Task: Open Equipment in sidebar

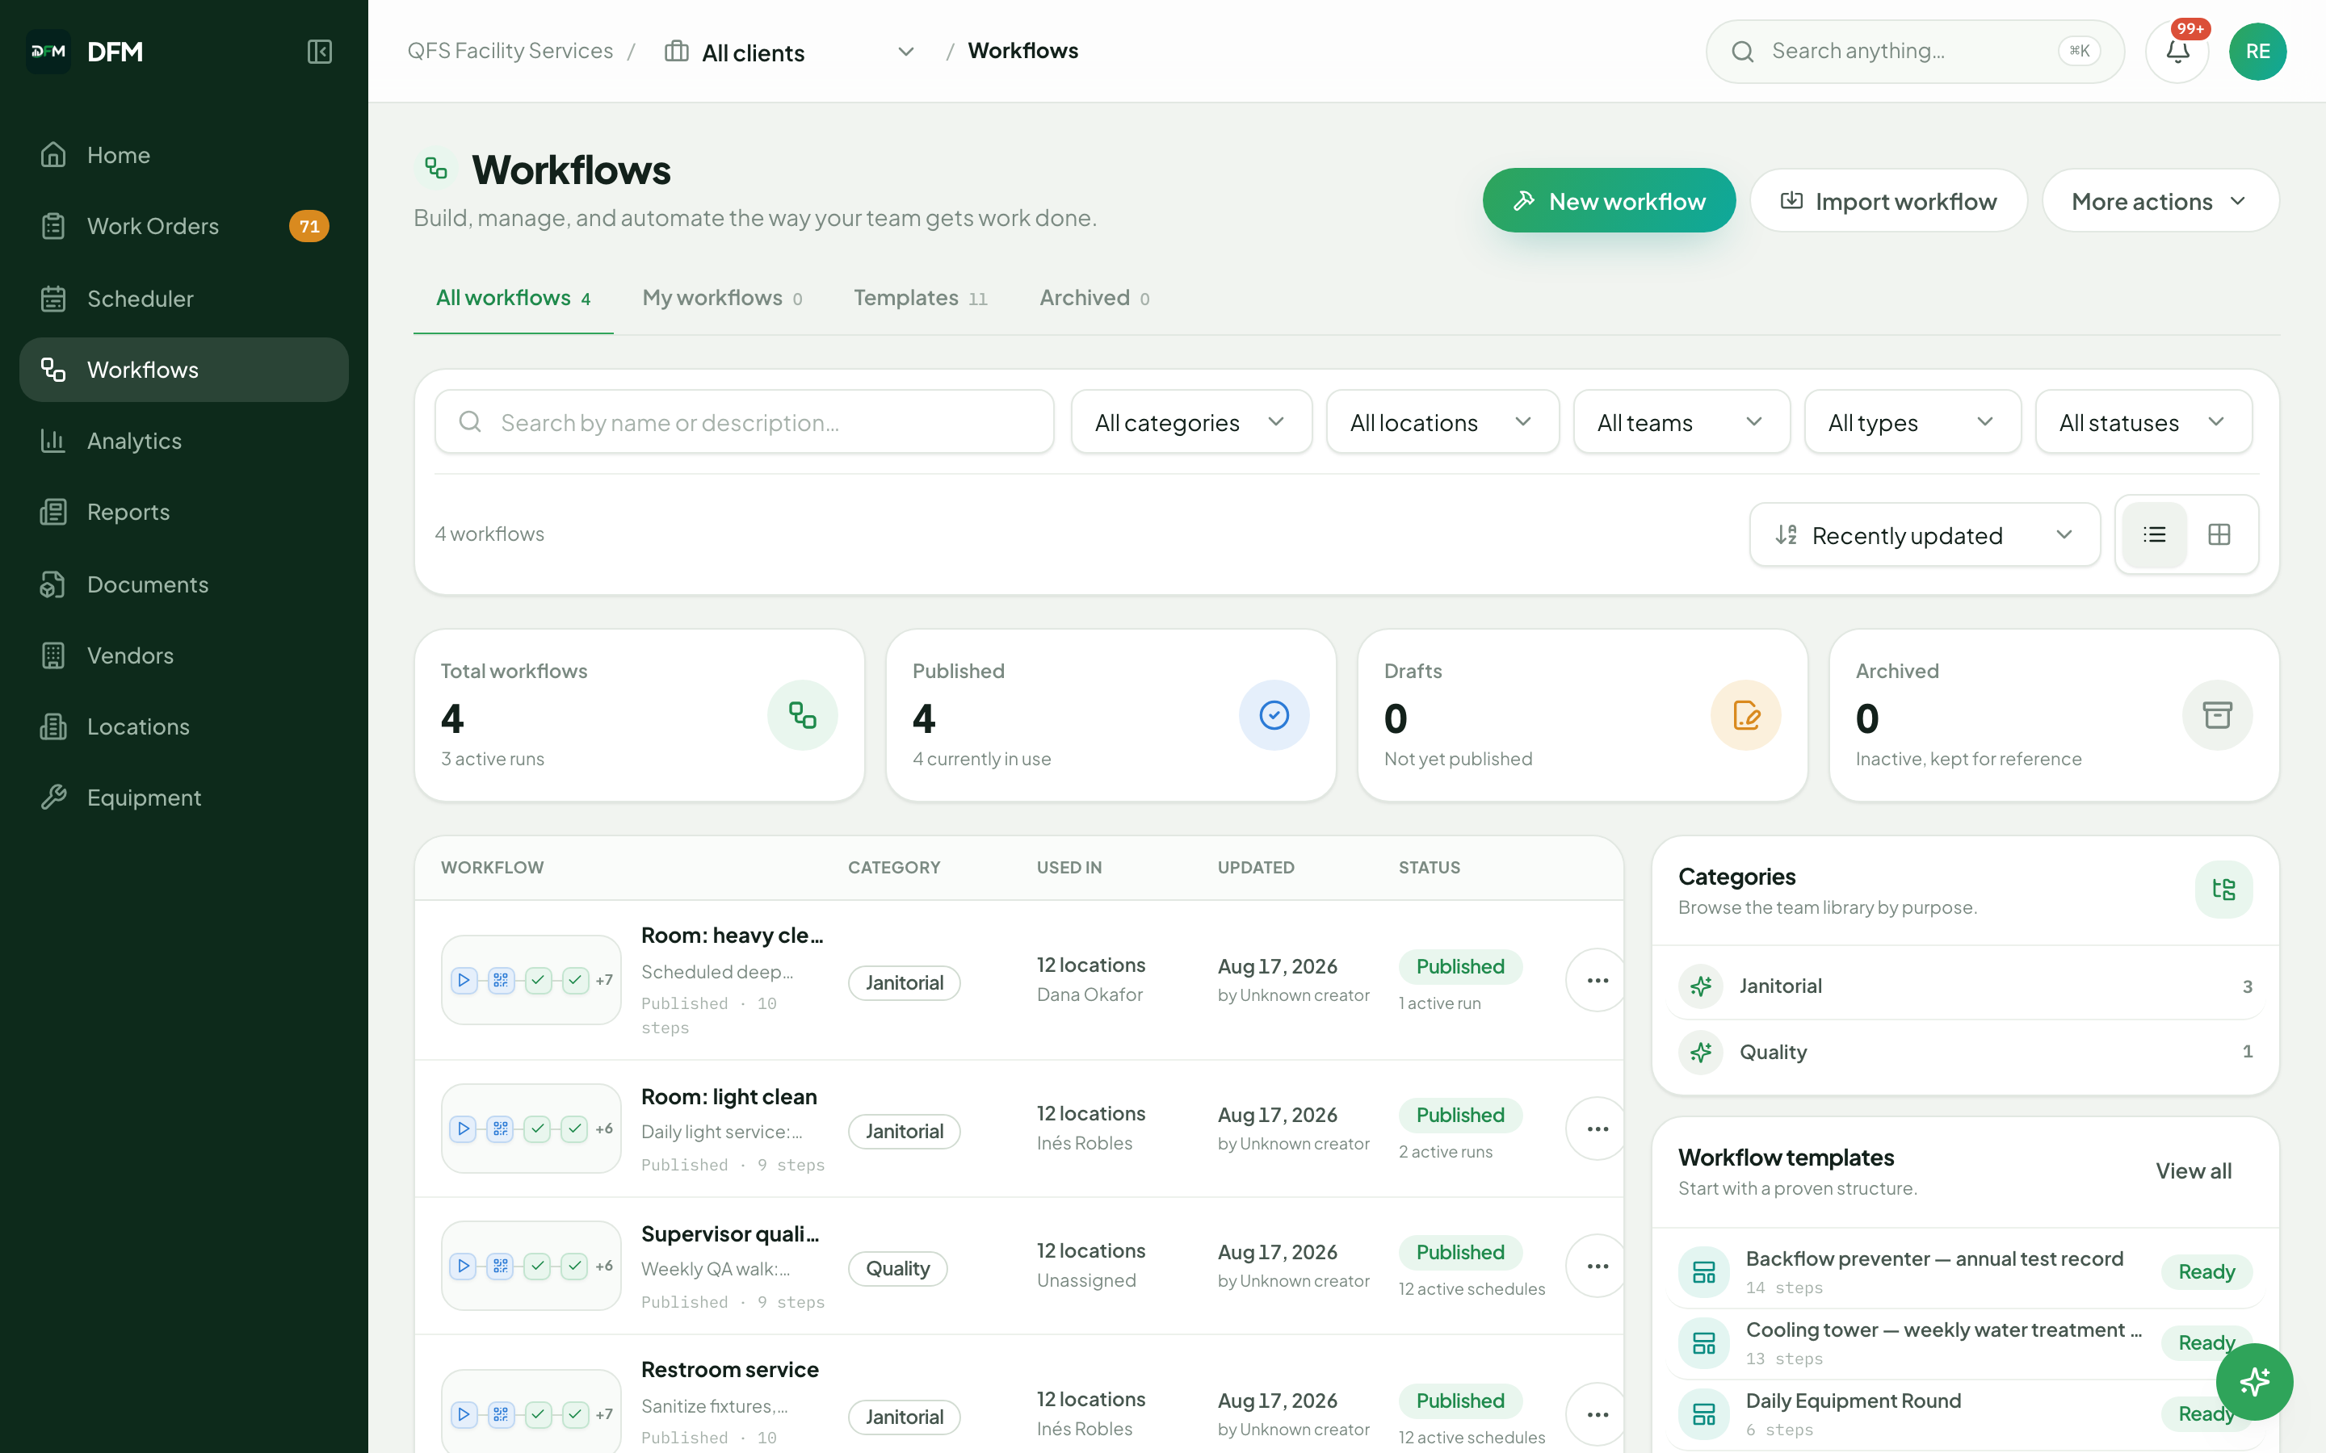Action: point(183,798)
